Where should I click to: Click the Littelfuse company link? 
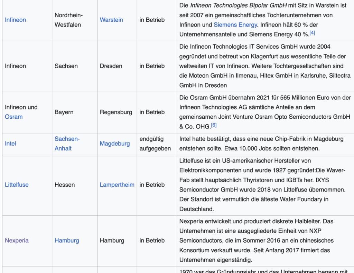click(17, 185)
